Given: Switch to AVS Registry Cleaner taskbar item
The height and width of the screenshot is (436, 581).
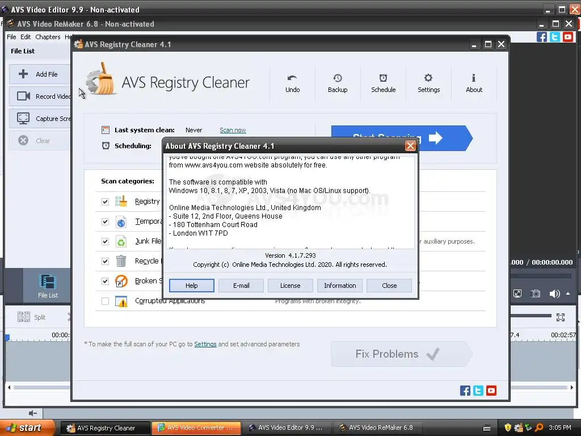Looking at the screenshot, I should tap(106, 428).
